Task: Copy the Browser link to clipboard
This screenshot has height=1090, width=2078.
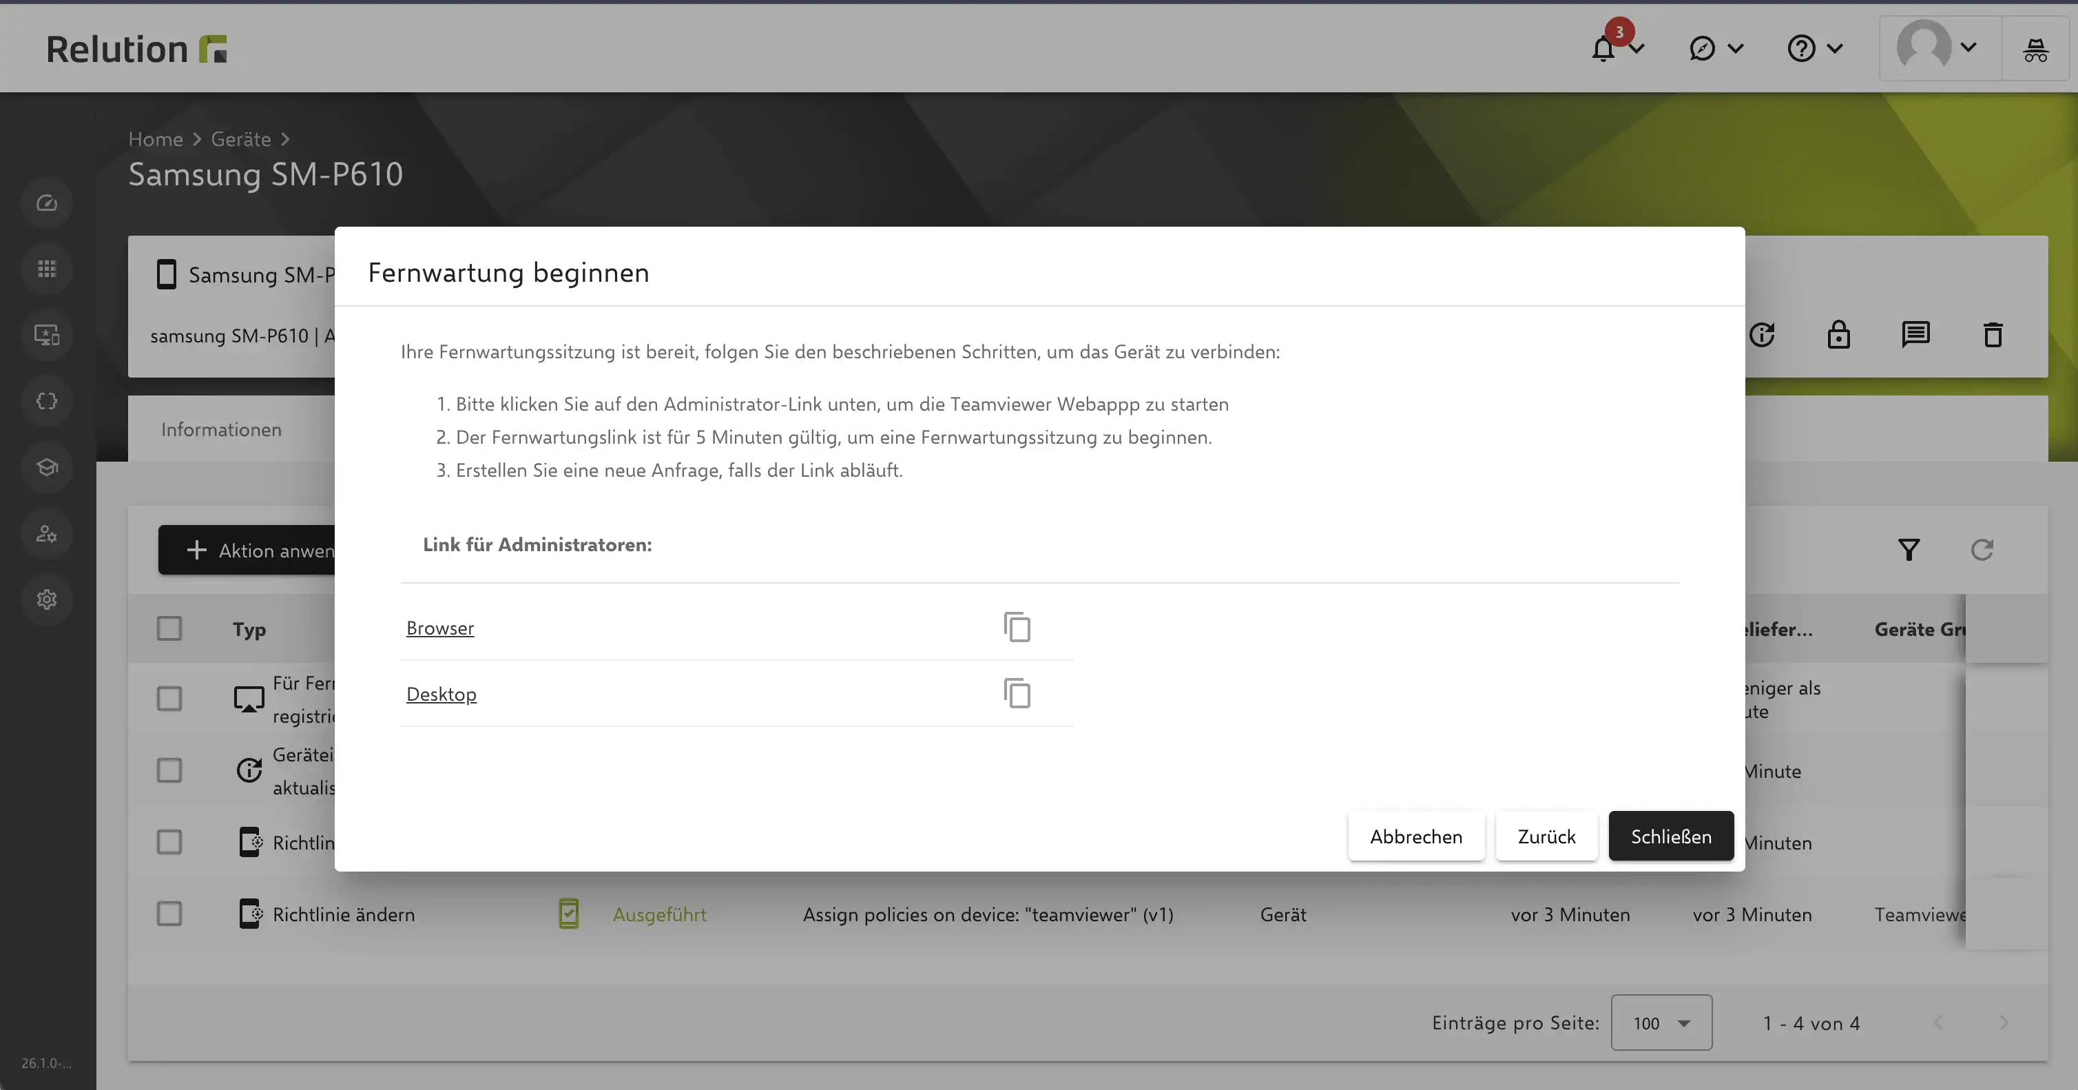Action: click(x=1017, y=627)
